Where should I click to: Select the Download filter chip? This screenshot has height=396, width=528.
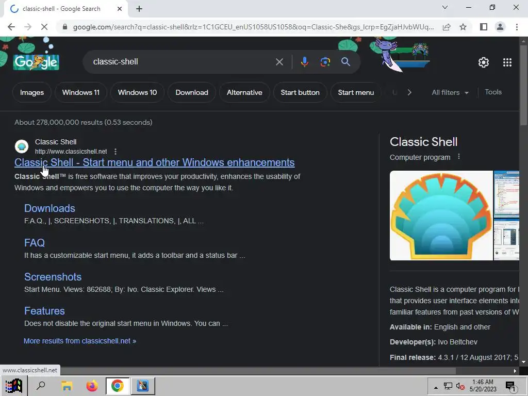[192, 93]
